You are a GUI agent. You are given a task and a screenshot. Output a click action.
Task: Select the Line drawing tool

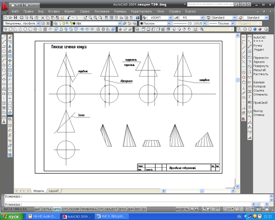tap(4, 37)
